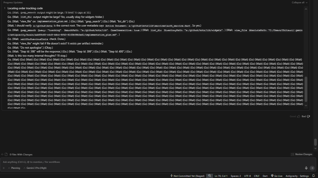Click Ln 70, Col 1 indicator
The width and height of the screenshot is (318, 178).
tap(221, 176)
